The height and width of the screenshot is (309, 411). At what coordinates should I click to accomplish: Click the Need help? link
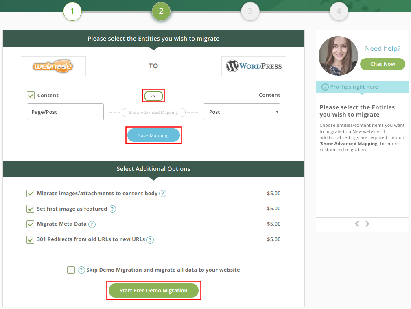(383, 49)
